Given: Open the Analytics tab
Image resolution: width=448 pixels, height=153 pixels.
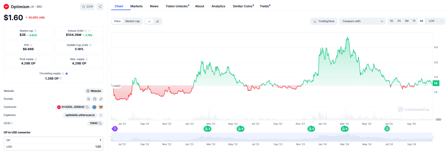Looking at the screenshot, I should tap(218, 6).
